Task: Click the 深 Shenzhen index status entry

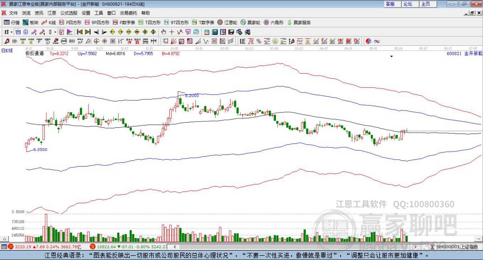Action: pyautogui.click(x=128, y=247)
